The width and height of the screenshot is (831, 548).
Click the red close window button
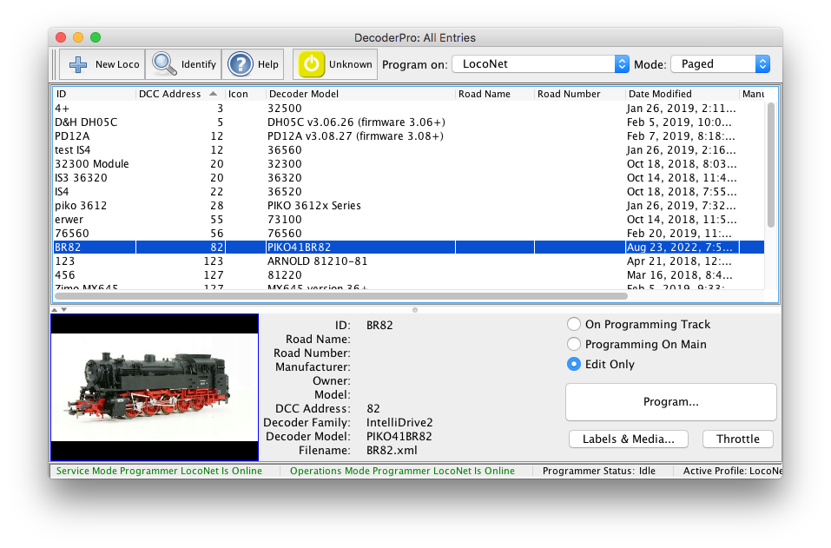tap(61, 37)
